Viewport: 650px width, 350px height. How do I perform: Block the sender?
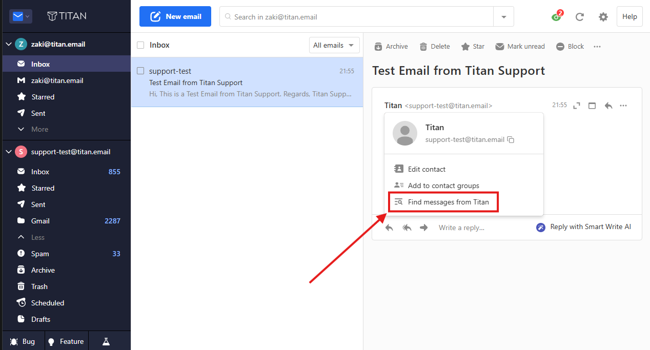click(570, 47)
